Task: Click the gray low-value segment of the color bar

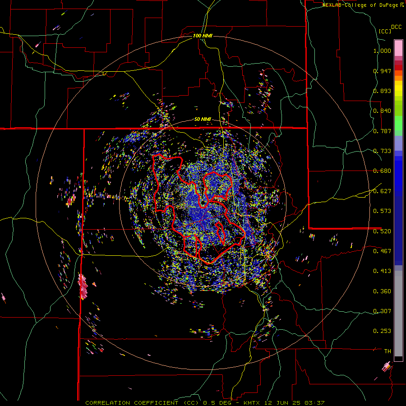Action: click(x=398, y=314)
